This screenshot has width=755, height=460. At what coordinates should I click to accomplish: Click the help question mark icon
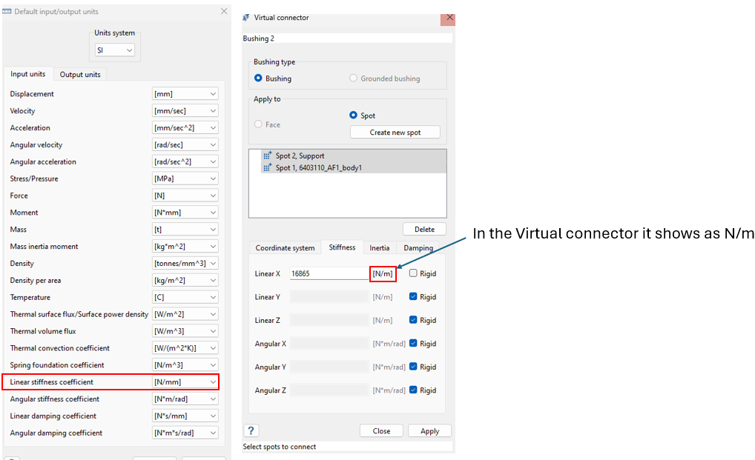click(251, 430)
